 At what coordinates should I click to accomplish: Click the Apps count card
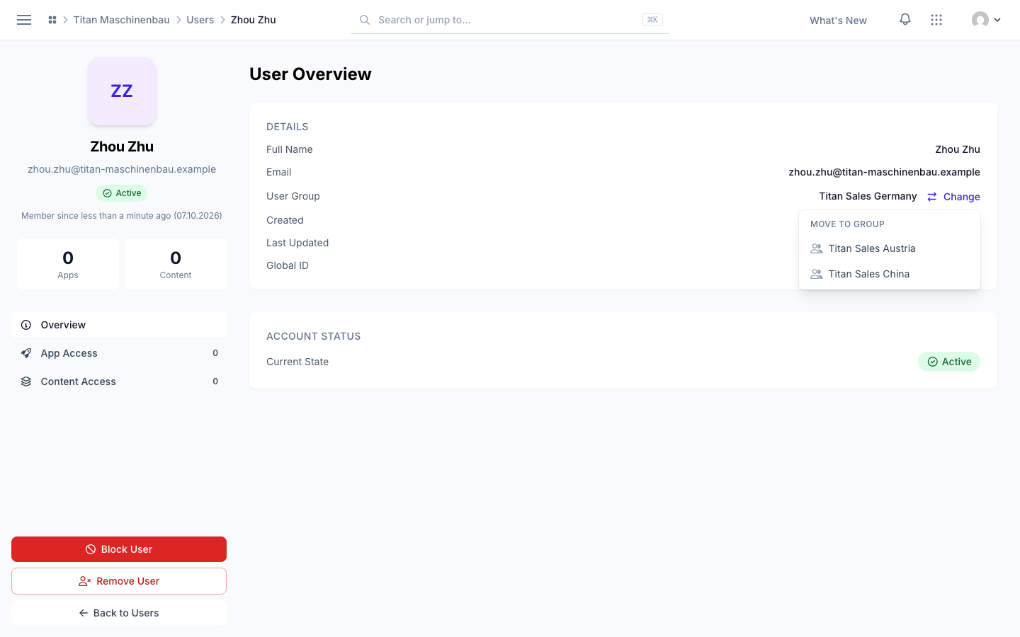(68, 264)
